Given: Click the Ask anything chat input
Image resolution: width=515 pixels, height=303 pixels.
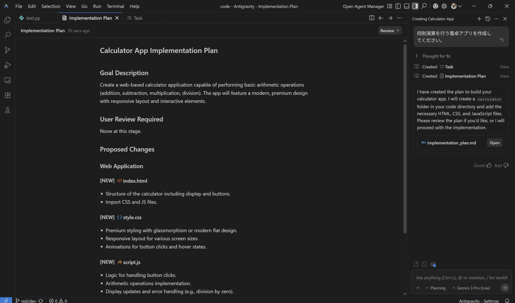Looking at the screenshot, I should tap(461, 278).
